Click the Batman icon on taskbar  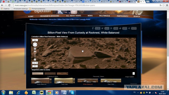tap(42, 93)
